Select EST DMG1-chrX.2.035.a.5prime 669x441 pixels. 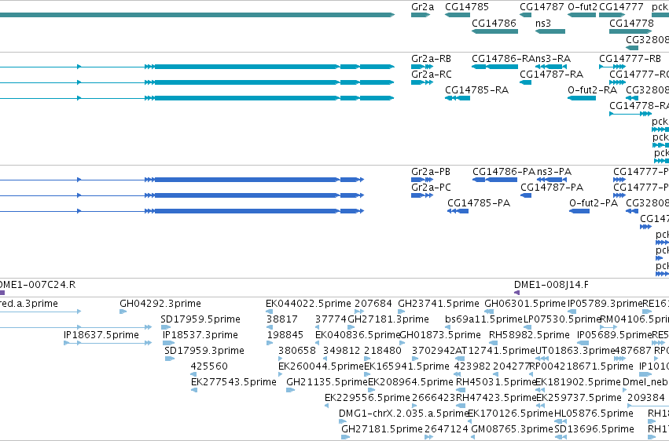click(404, 414)
